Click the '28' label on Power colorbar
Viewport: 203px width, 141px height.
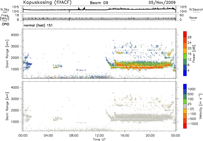(x=189, y=37)
